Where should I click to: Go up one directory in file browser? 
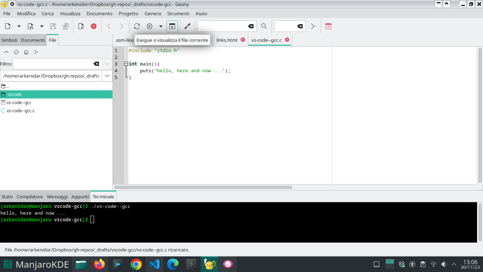[6, 52]
